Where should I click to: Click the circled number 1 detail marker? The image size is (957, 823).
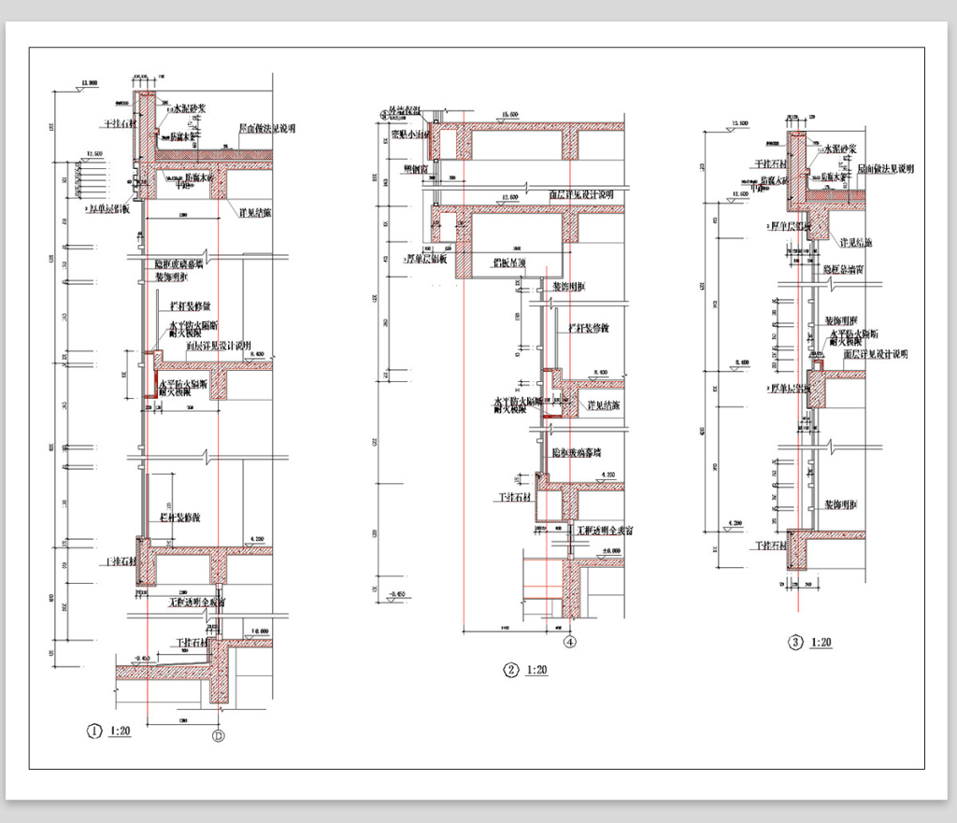(93, 731)
